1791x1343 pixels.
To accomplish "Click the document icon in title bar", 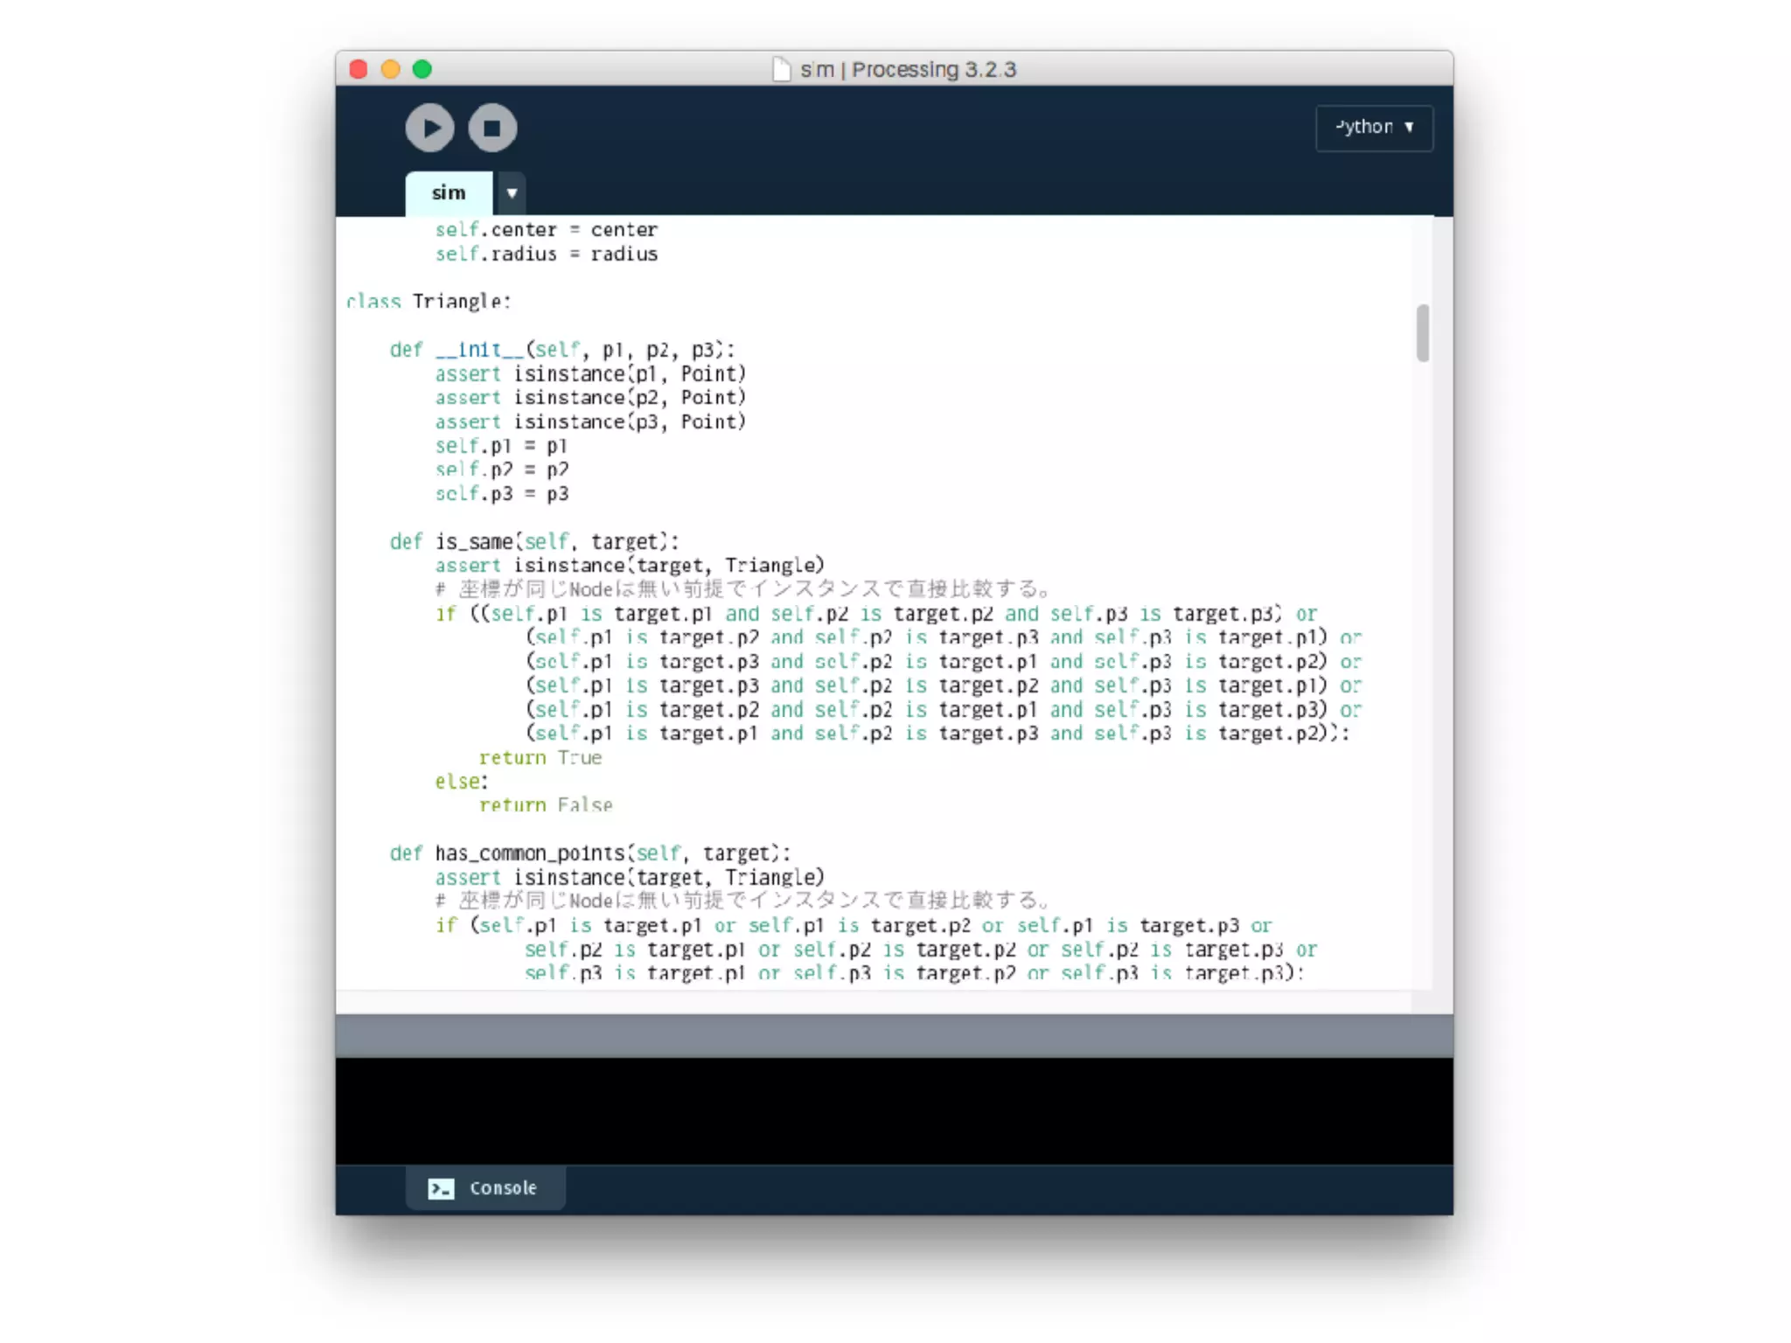I will pyautogui.click(x=782, y=69).
